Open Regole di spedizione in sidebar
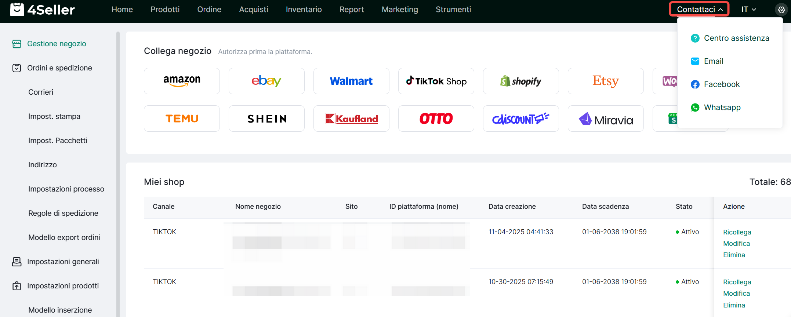791x317 pixels. point(63,213)
